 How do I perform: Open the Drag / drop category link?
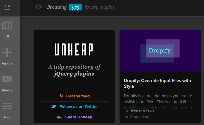coord(140,117)
